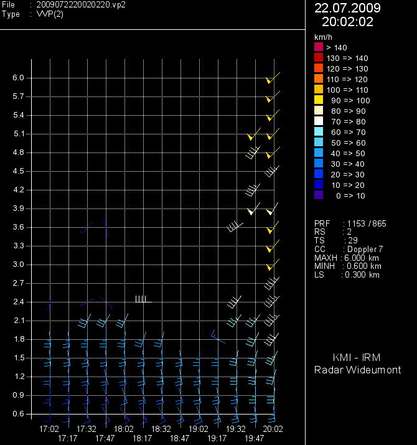Click the yellow wind barb at 5.1 km, 19:47
Viewport: 417px width, 445px height.
[x=253, y=135]
